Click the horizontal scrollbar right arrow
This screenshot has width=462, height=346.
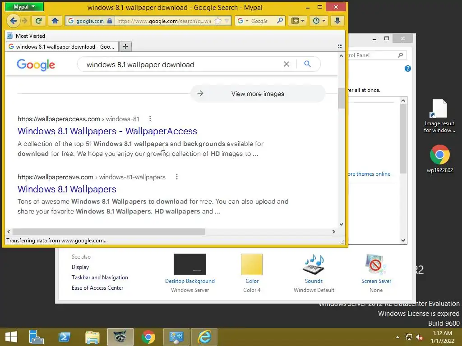coord(333,232)
